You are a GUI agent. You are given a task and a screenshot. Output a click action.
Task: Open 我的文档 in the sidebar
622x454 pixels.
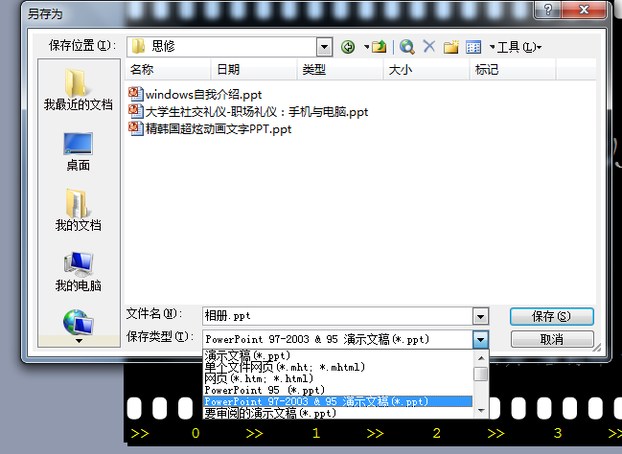click(x=79, y=211)
